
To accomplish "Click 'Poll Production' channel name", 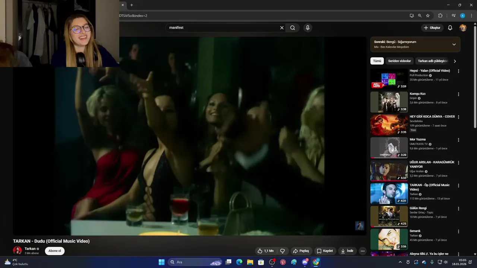I will pyautogui.click(x=419, y=75).
